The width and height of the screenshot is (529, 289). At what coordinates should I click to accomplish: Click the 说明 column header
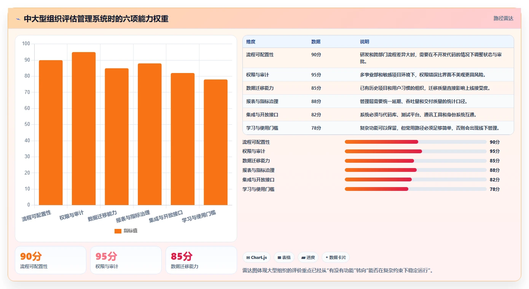[365, 42]
